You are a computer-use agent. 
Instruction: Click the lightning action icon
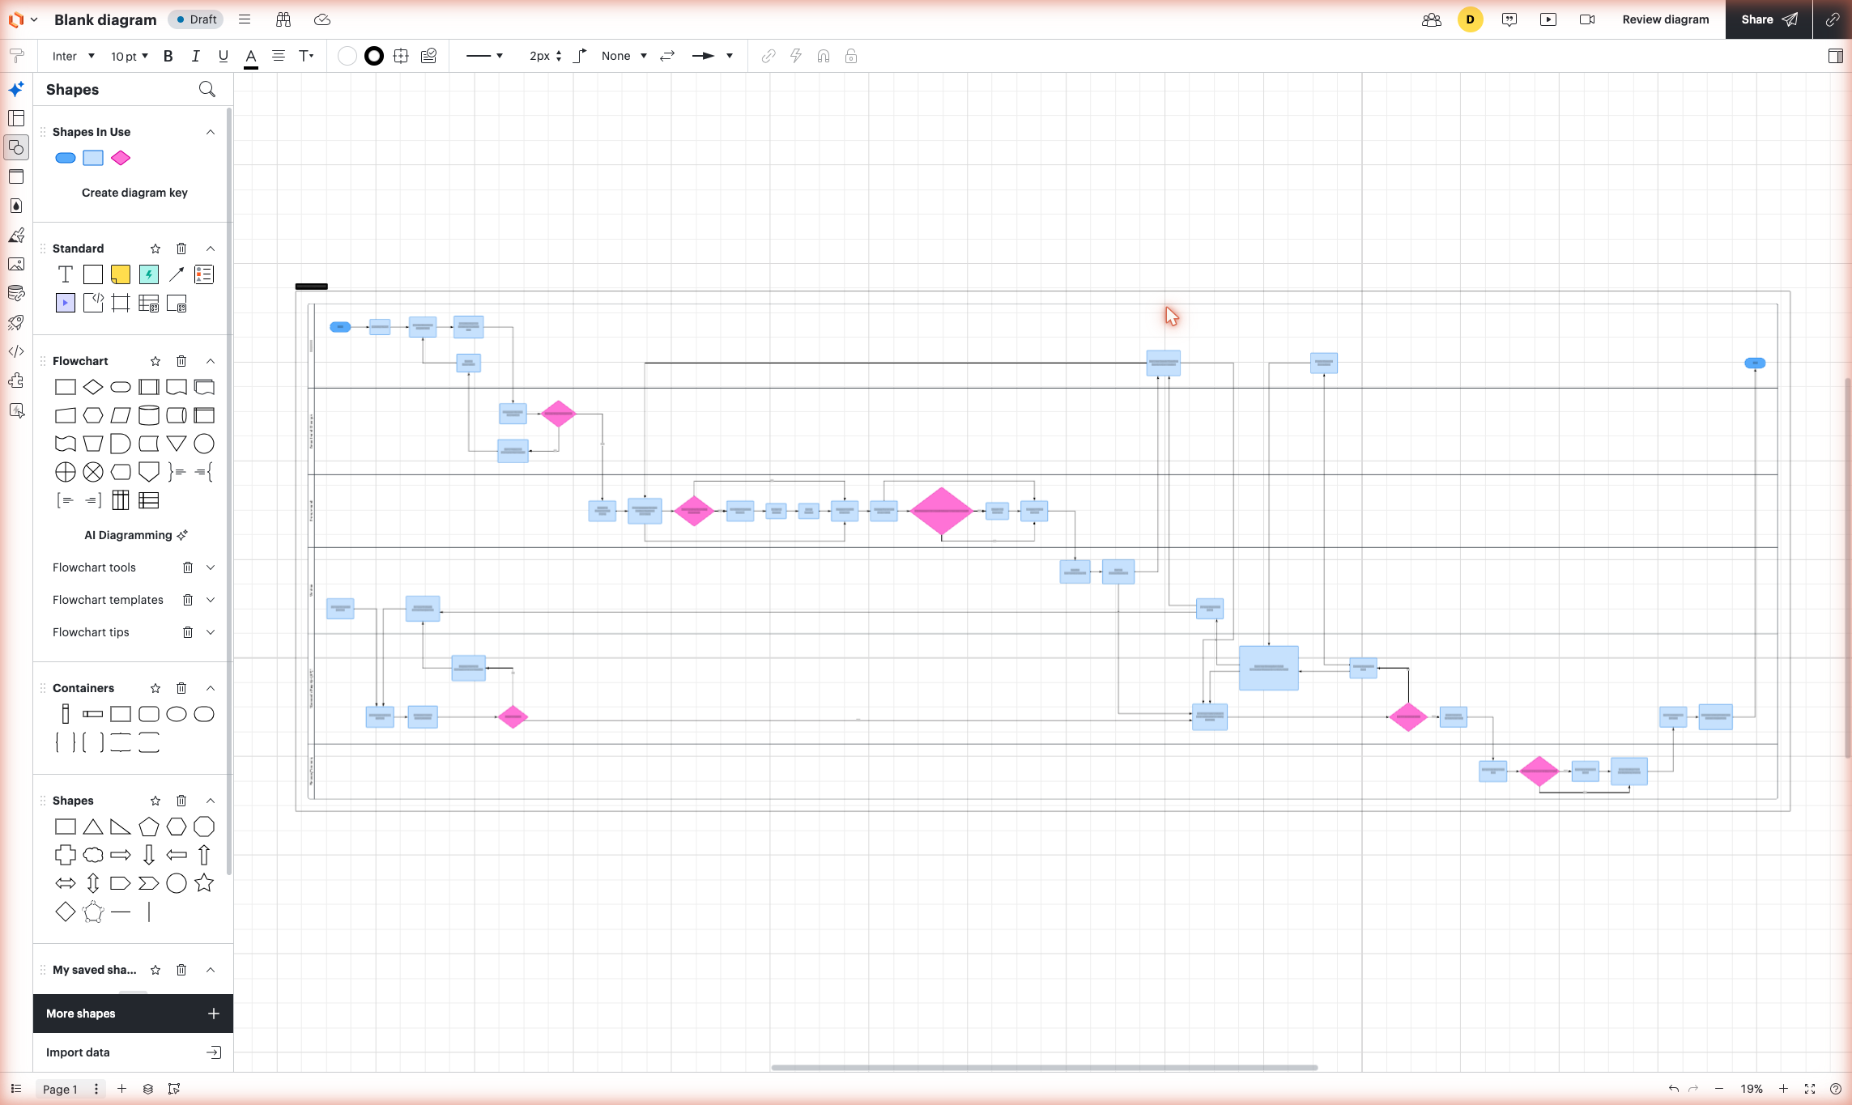796,56
